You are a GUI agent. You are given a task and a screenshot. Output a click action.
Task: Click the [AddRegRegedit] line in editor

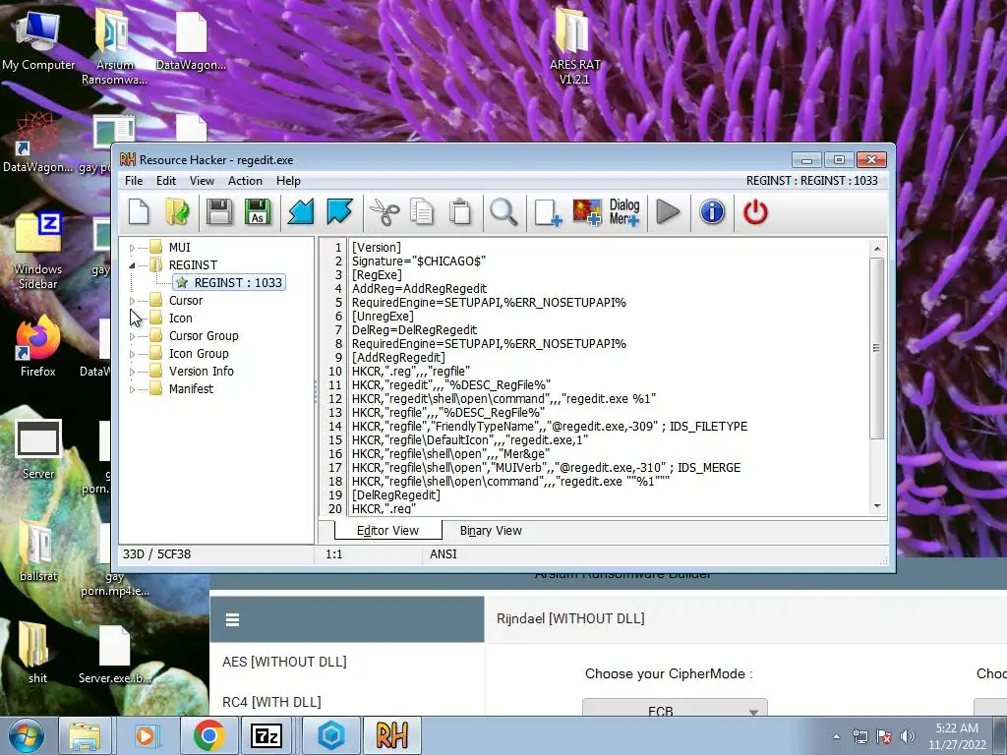tap(398, 358)
